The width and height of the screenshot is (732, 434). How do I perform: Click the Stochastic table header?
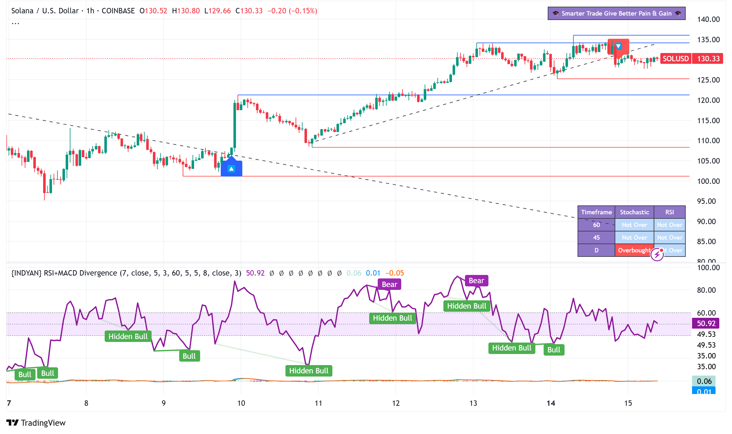click(x=634, y=212)
